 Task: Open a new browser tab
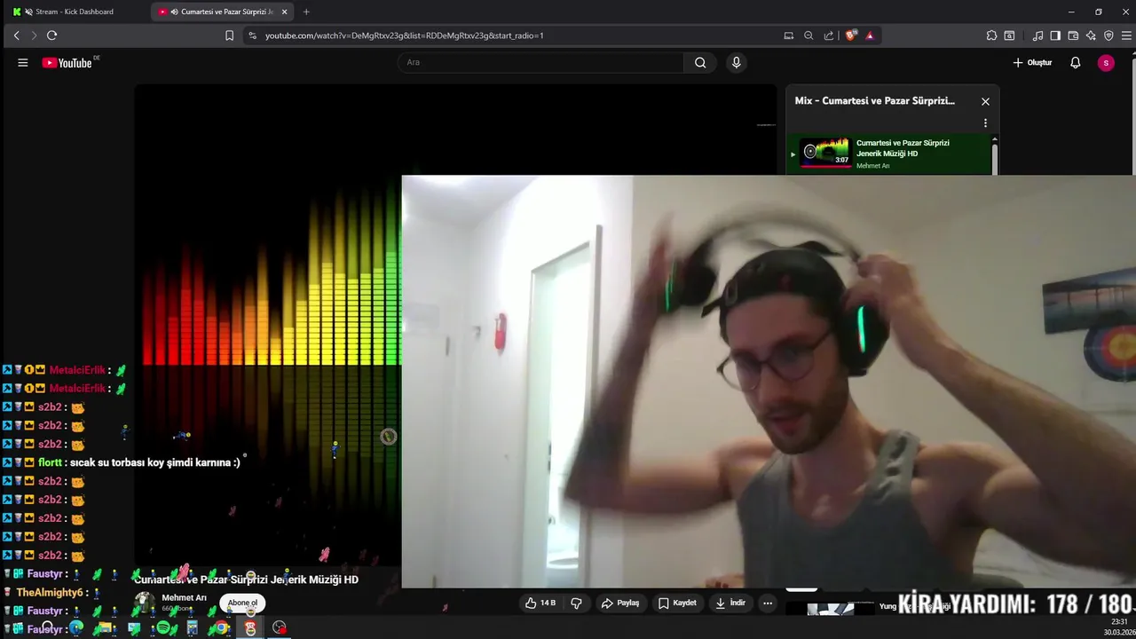pos(306,12)
